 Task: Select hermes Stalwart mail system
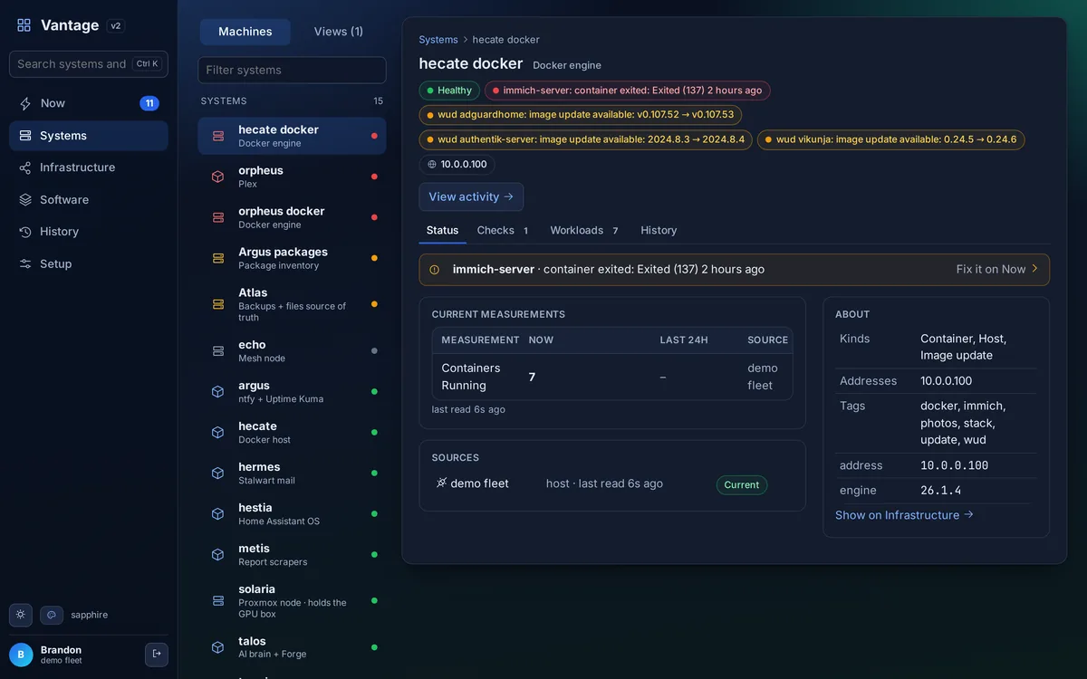click(x=292, y=473)
